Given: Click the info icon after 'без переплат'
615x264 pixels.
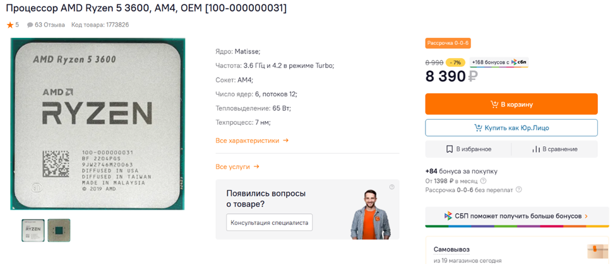Looking at the screenshot, I should point(518,190).
